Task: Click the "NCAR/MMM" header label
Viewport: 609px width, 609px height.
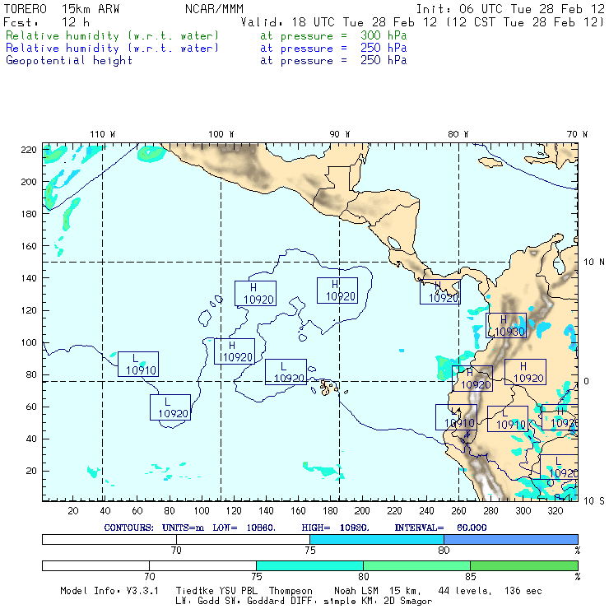Action: [x=215, y=9]
